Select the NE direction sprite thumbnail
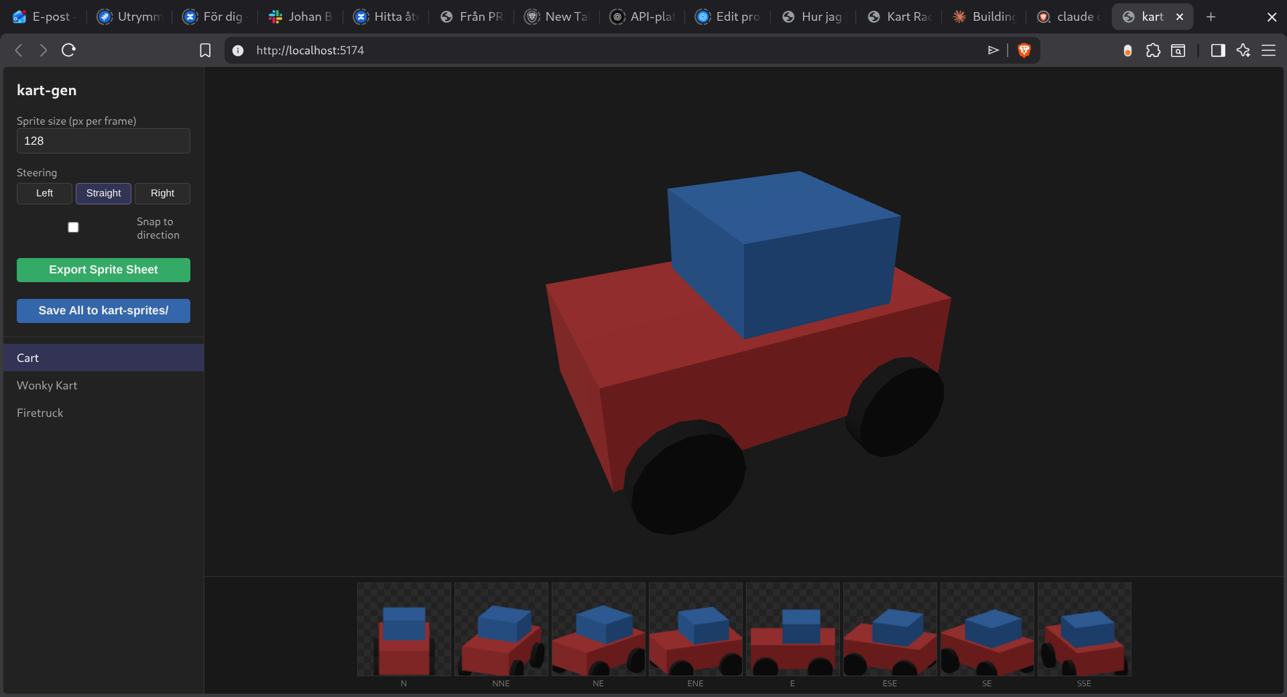Viewport: 1287px width, 697px height. coord(597,629)
